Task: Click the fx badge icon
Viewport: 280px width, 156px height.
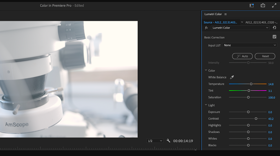Action: [206, 28]
